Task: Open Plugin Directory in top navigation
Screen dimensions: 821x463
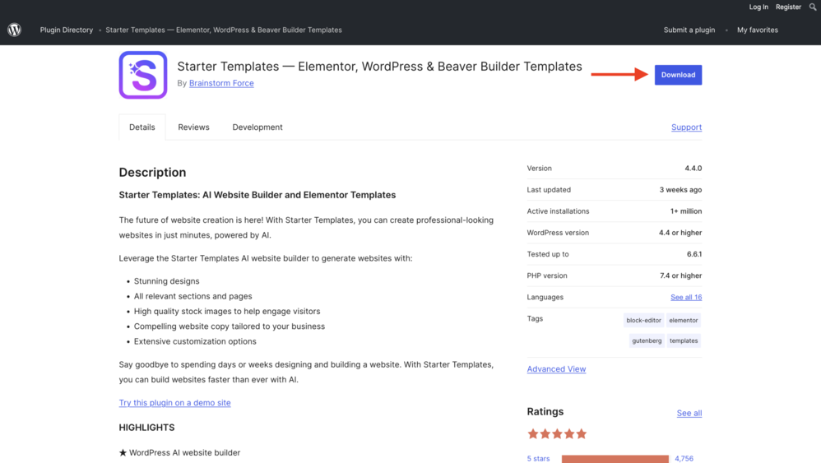Action: (x=67, y=30)
